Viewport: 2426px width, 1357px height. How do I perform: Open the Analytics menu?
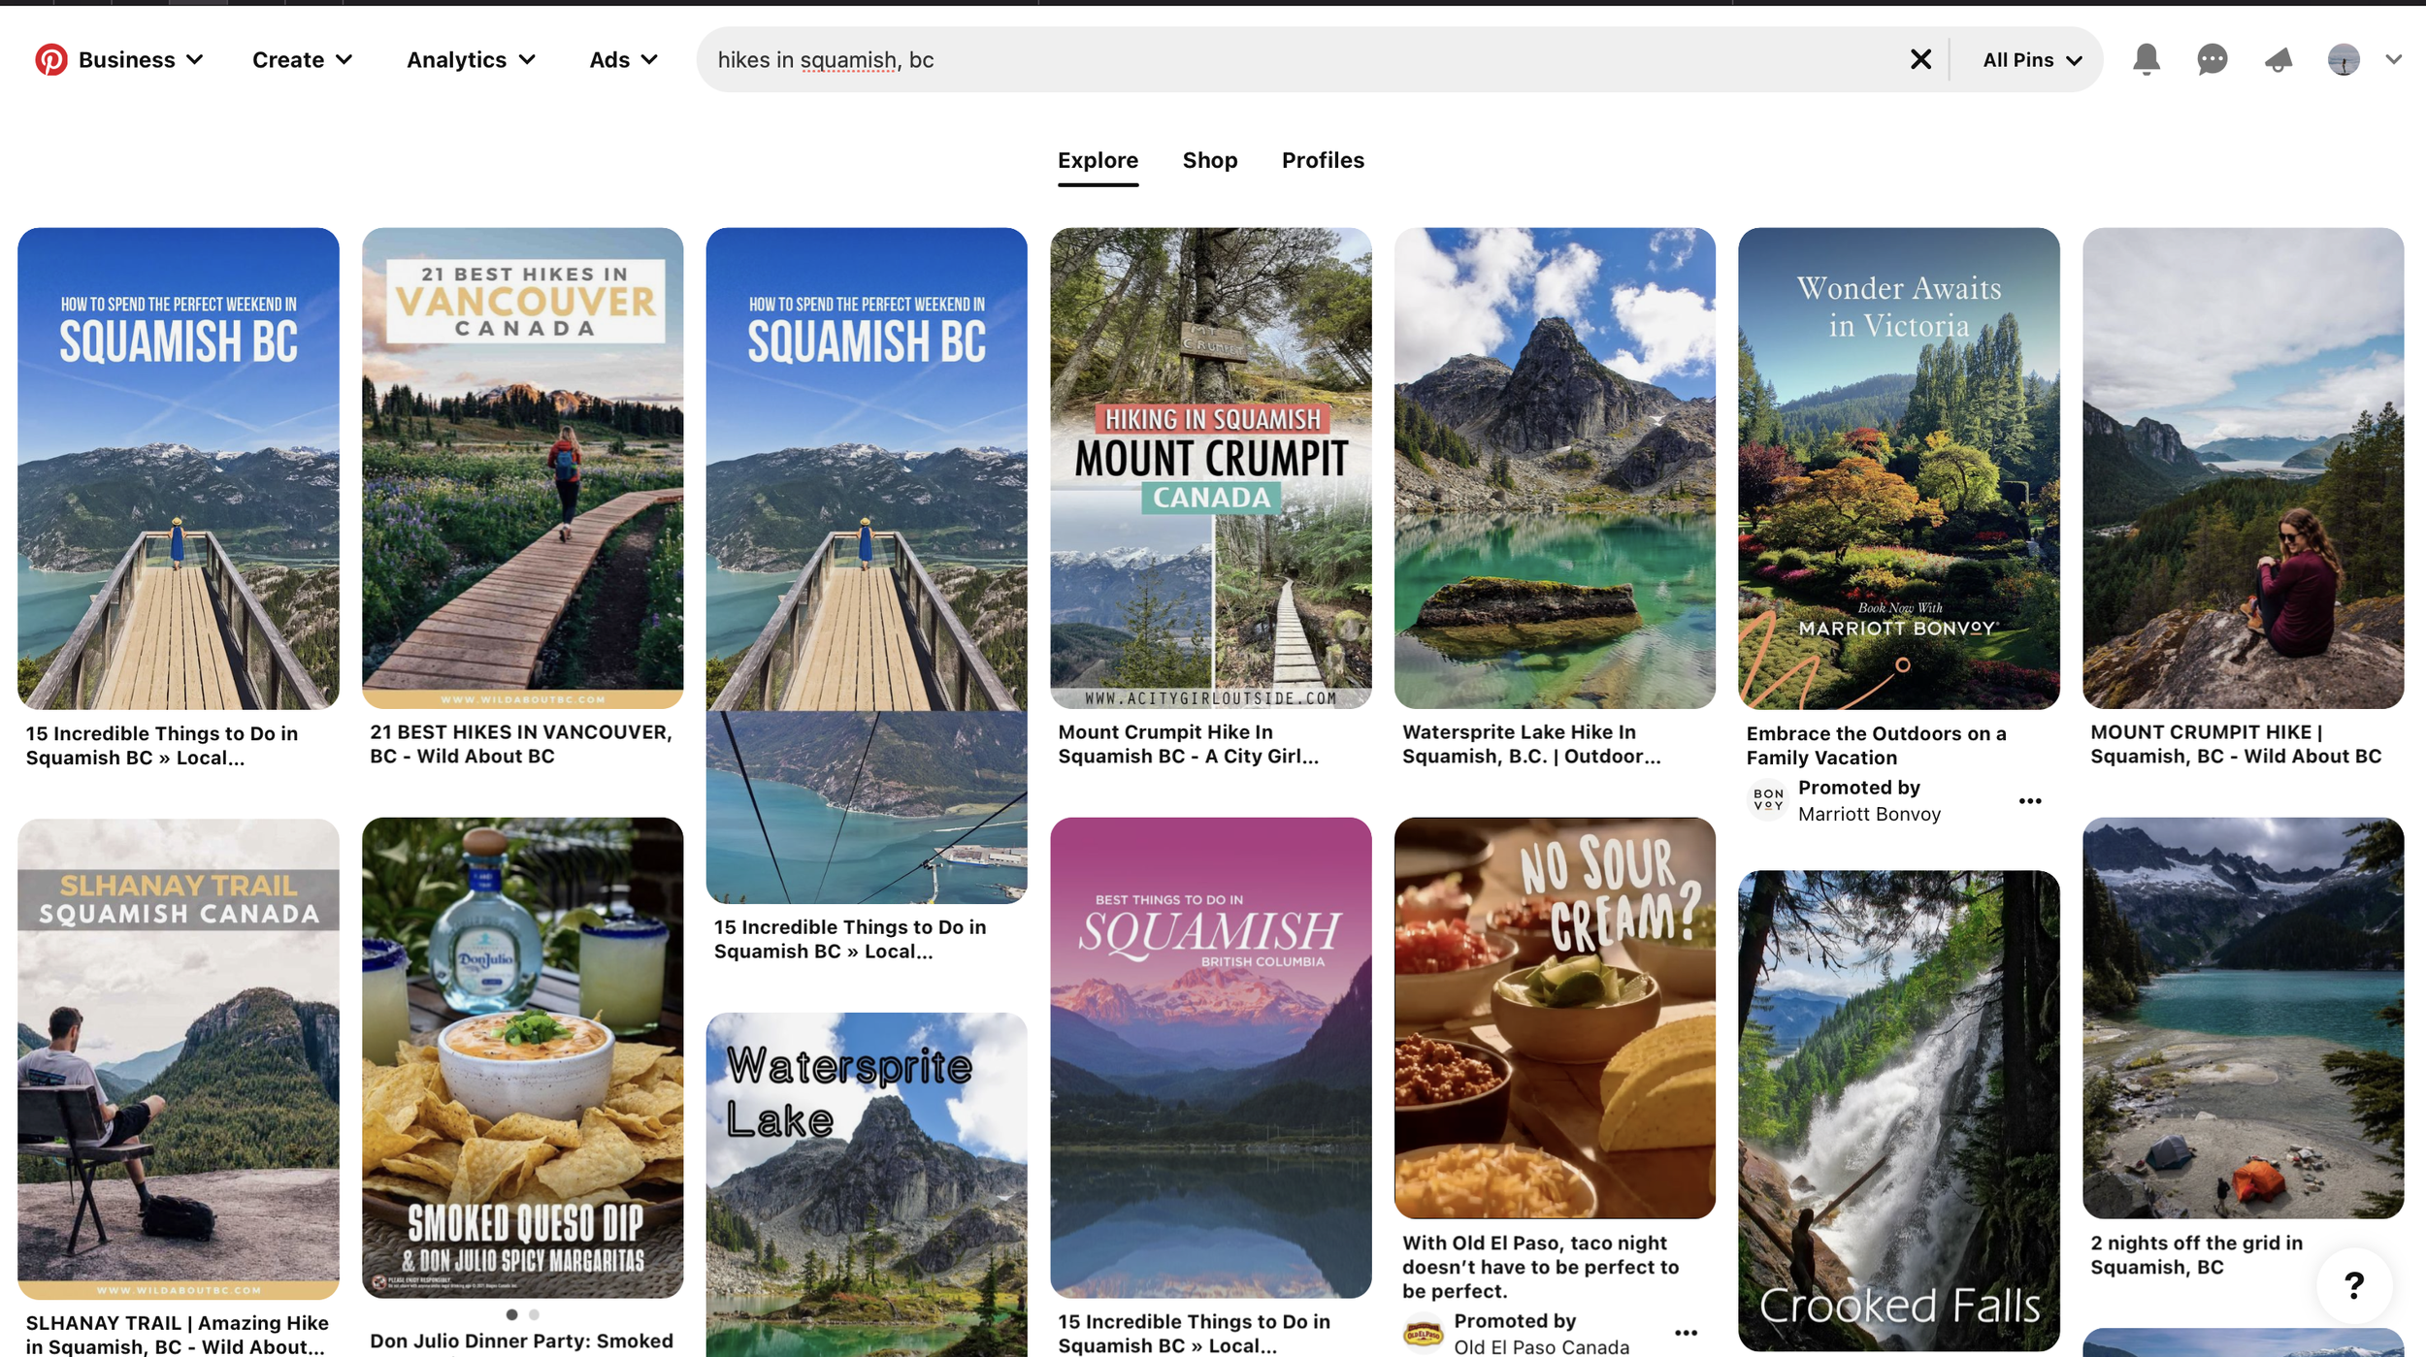point(471,60)
